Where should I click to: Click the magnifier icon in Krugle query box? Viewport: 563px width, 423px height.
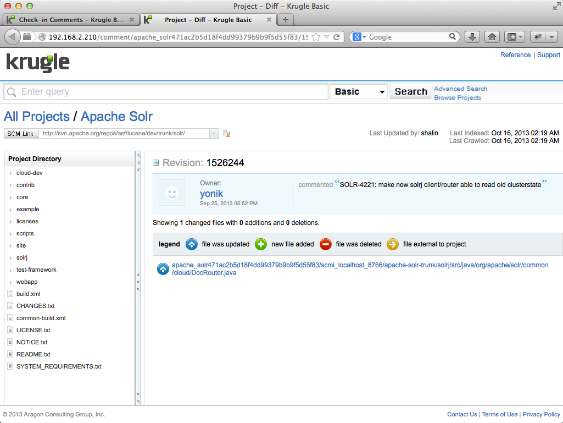point(12,92)
